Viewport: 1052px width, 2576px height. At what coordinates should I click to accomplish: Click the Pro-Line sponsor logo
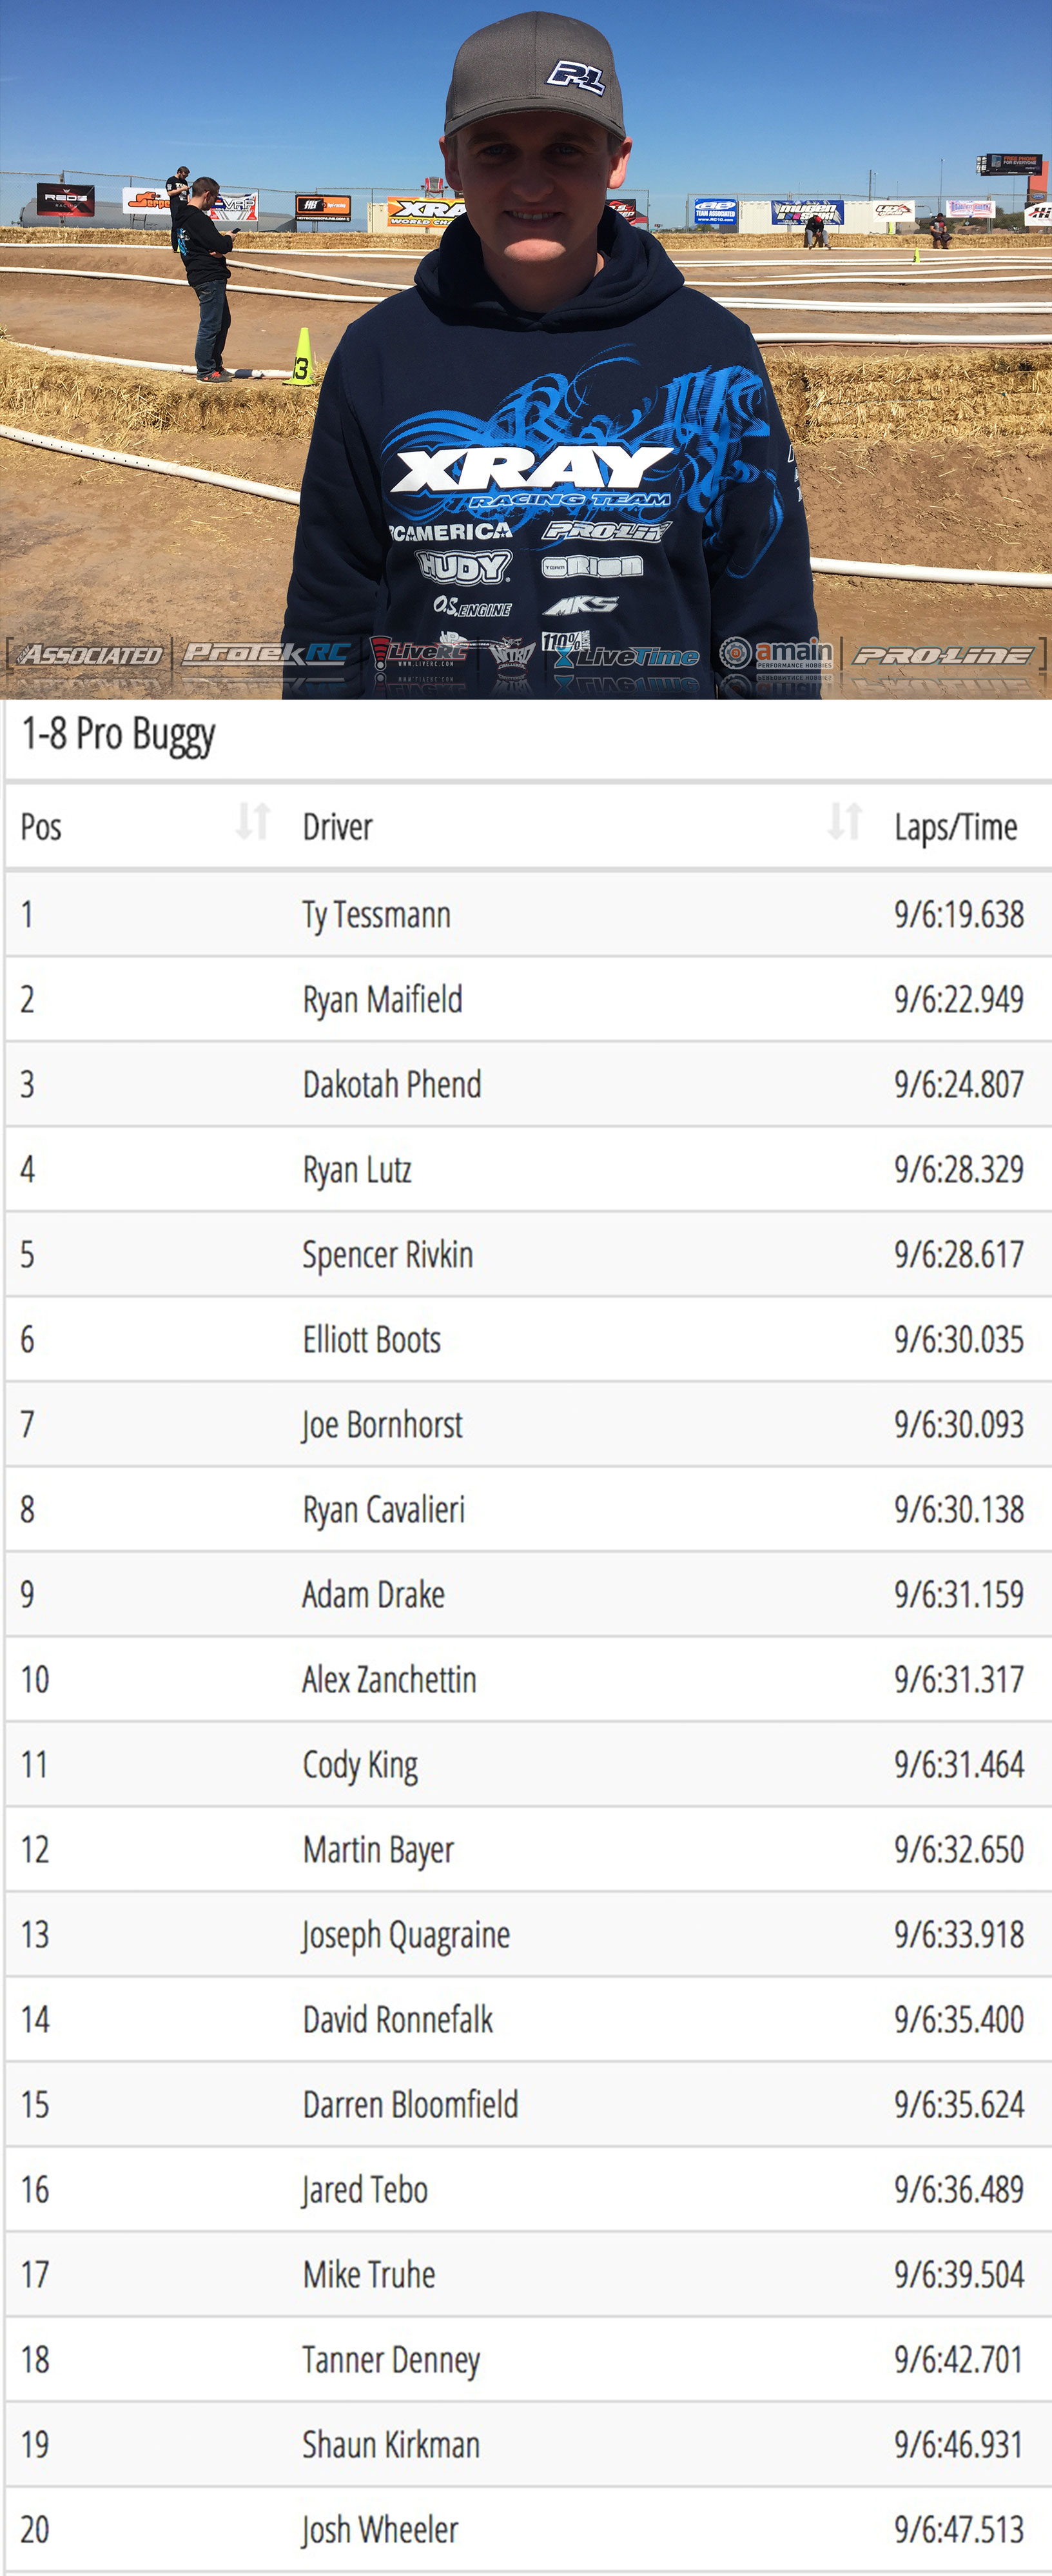point(942,655)
